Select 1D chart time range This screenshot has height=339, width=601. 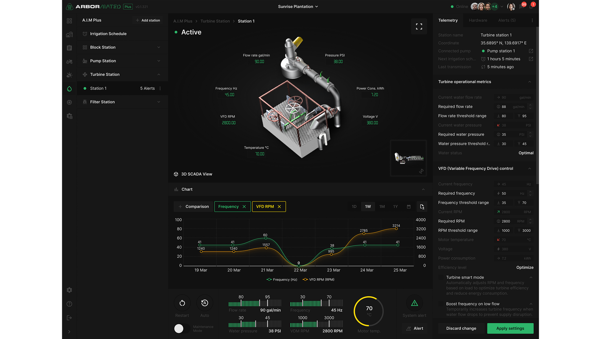coord(354,207)
